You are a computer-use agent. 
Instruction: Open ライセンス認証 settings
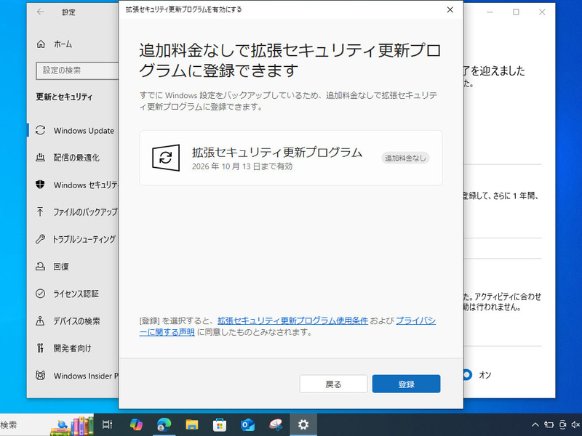[x=73, y=294]
